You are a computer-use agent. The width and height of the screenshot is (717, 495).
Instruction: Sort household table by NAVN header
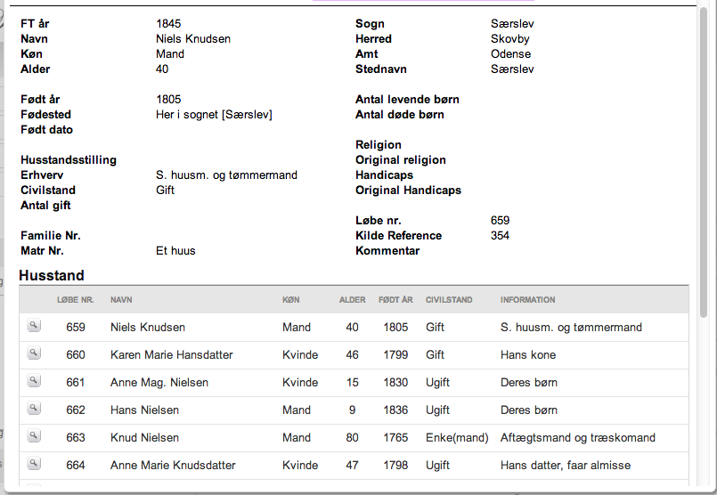[x=121, y=300]
